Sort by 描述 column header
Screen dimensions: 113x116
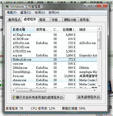click(87, 30)
